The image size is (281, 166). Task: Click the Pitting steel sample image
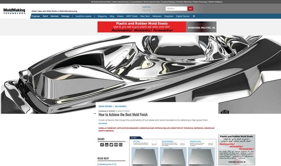click(x=145, y=156)
